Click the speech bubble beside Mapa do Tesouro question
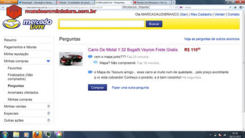245x138 pixels. [90, 72]
